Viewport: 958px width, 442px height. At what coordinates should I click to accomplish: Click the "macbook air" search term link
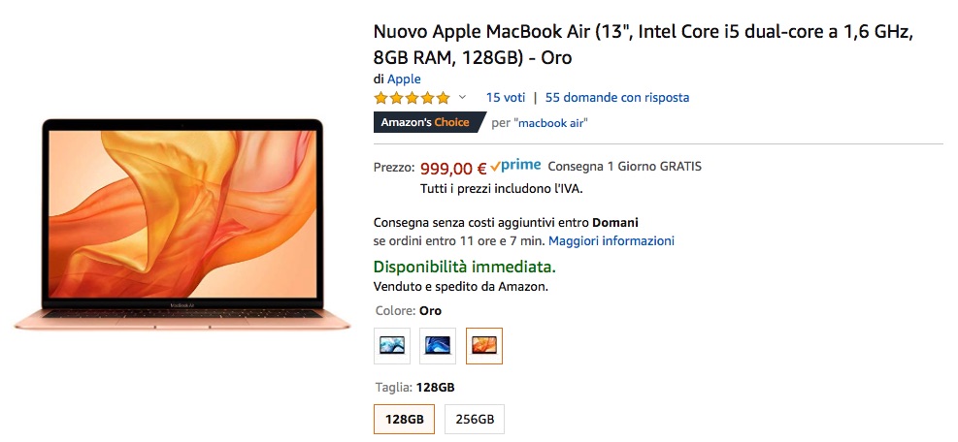coord(551,123)
